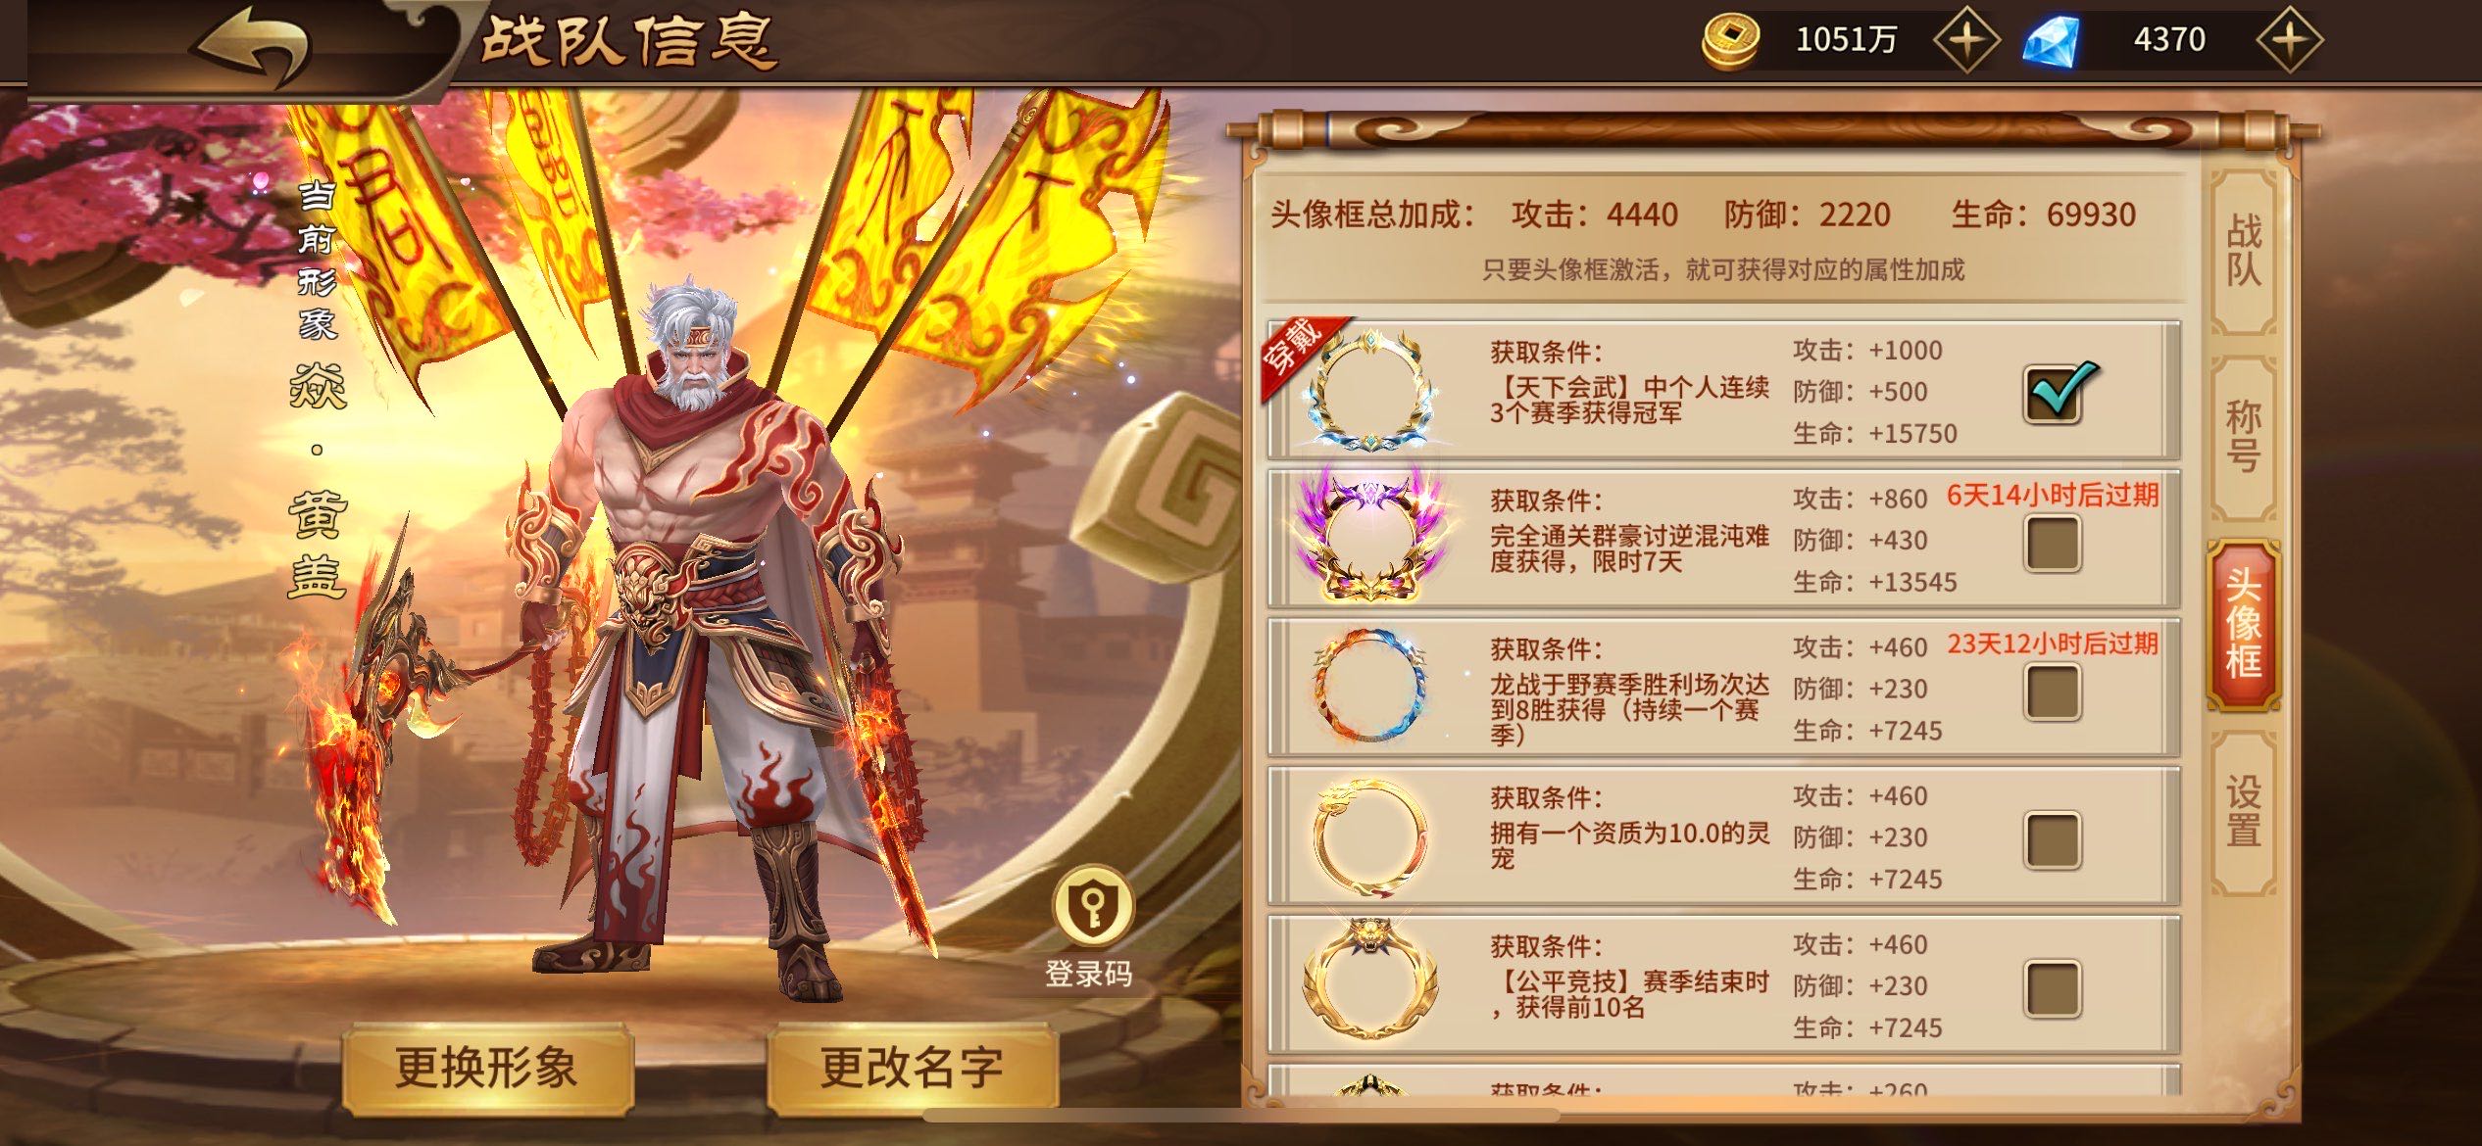Select the golden dragon ring avatar frame
2482x1146 pixels.
[x=1370, y=836]
